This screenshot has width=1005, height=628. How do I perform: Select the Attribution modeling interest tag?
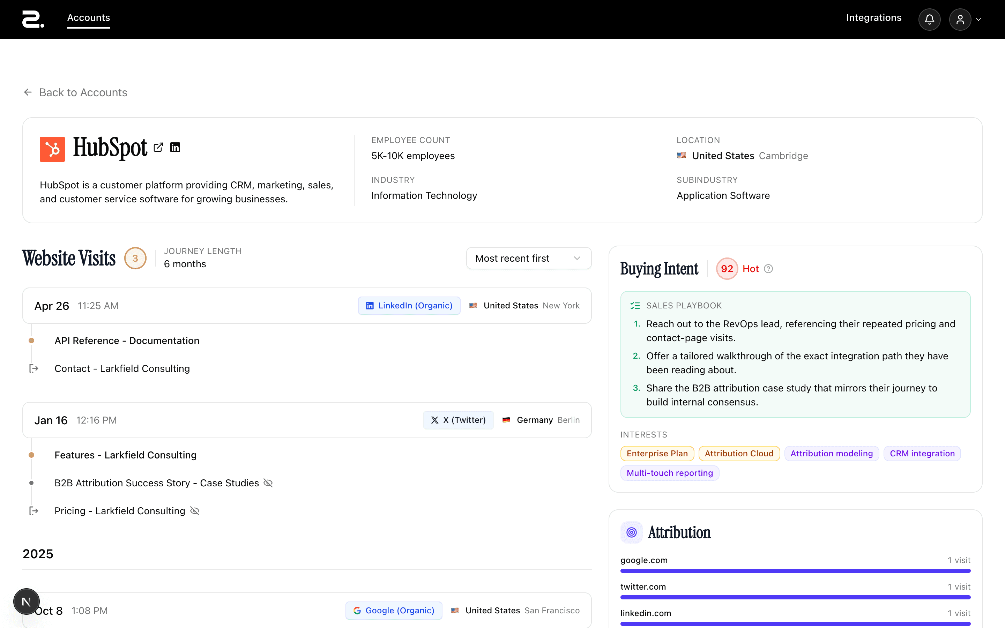(832, 453)
